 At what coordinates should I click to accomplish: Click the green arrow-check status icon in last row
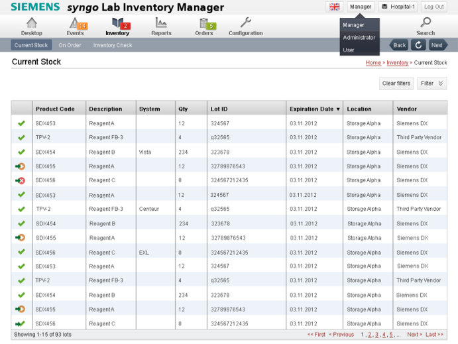click(20, 323)
